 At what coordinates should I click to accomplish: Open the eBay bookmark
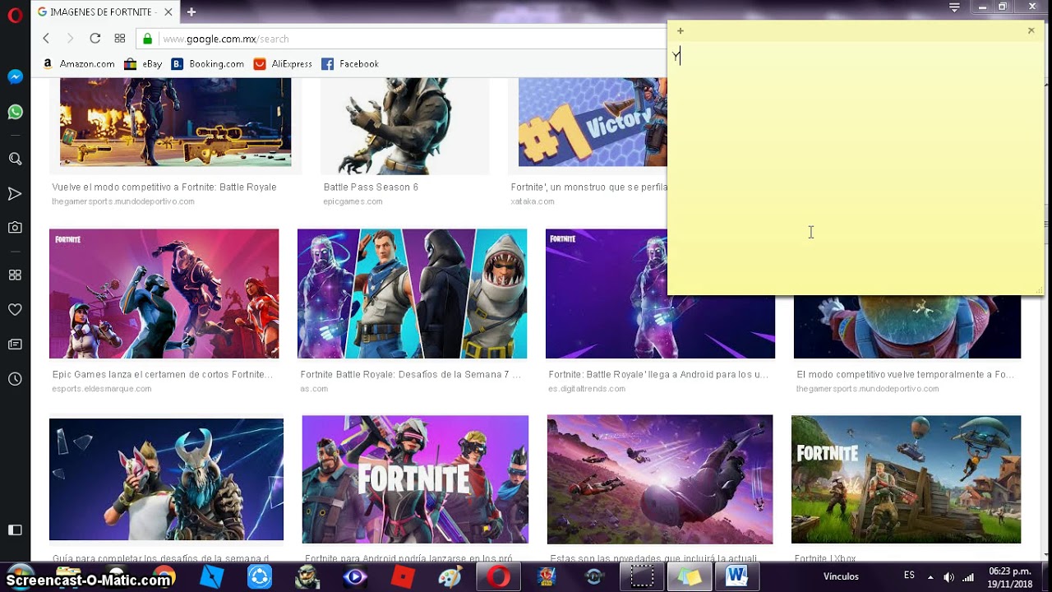pos(143,63)
